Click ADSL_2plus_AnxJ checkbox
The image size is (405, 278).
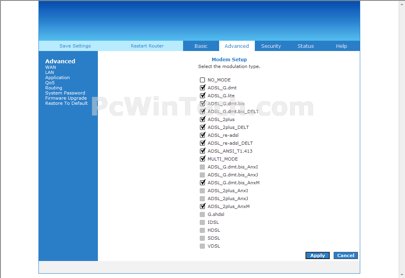(x=202, y=199)
